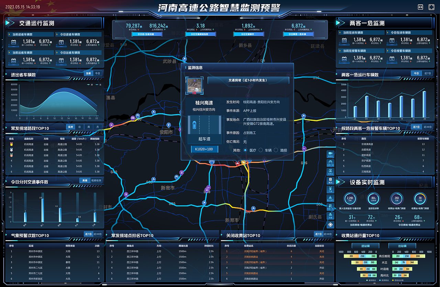The width and height of the screenshot is (440, 287).
Task: Select 近7日 in 关闭收费站TOP10 panel
Action: coord(319,234)
